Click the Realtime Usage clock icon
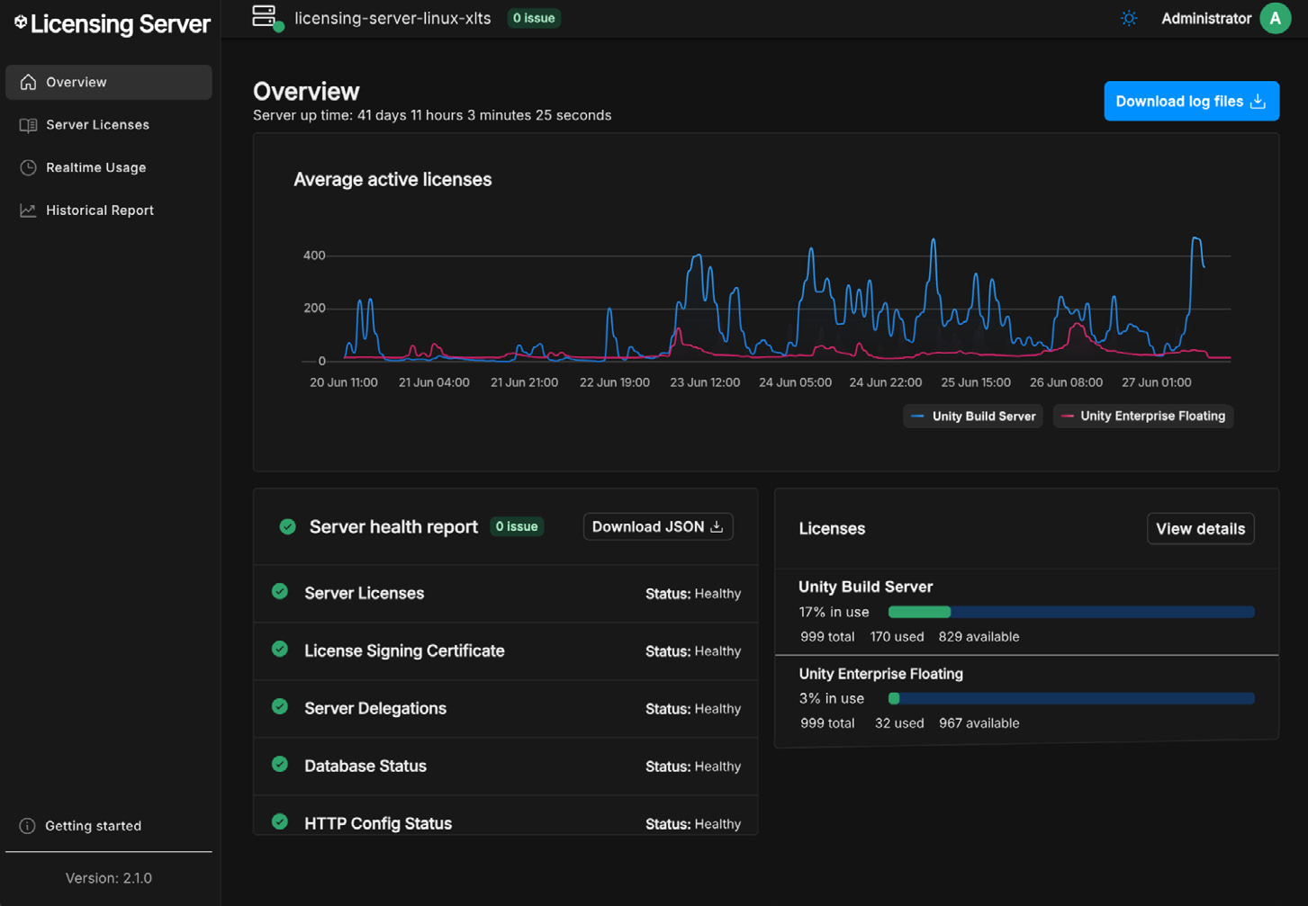This screenshot has height=906, width=1308. [28, 167]
